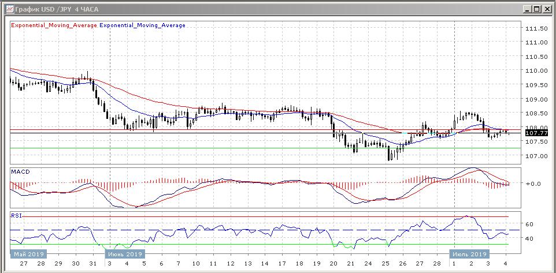The height and width of the screenshot is (273, 556).
Task: Click the Июль 2019 month marker
Action: [469, 254]
